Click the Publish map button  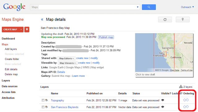point(106,37)
